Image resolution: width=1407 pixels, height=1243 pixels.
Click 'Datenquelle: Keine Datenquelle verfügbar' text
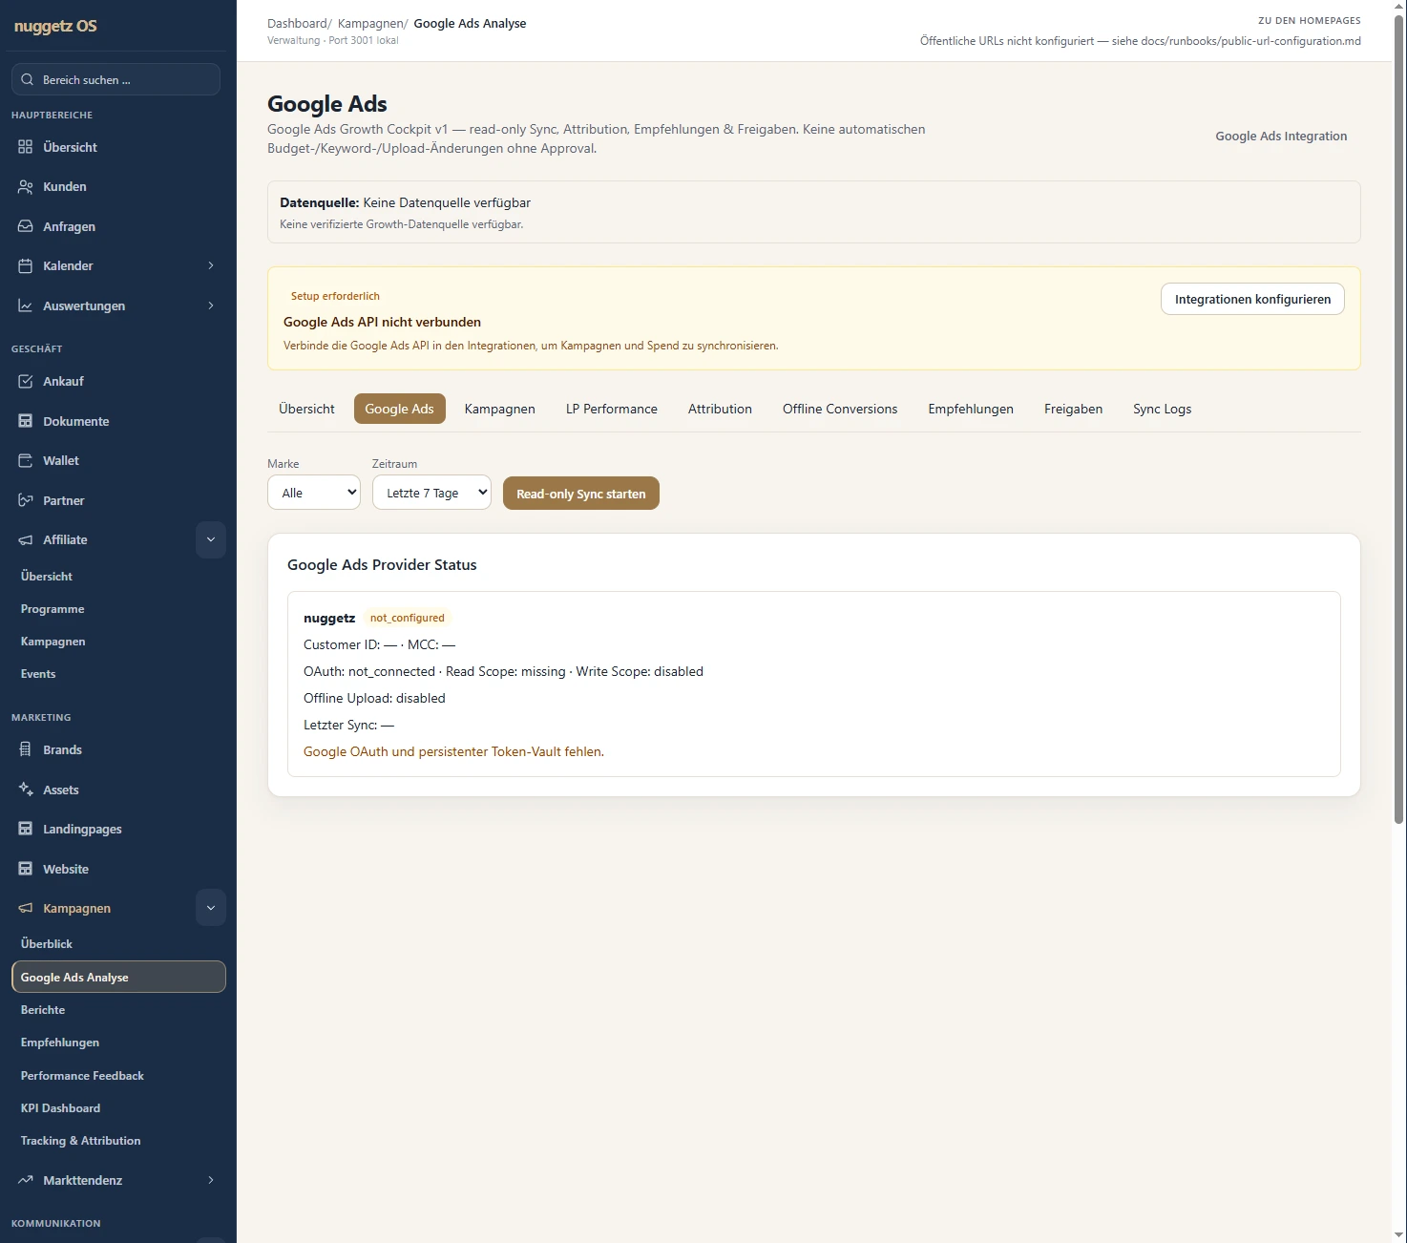[x=405, y=202]
